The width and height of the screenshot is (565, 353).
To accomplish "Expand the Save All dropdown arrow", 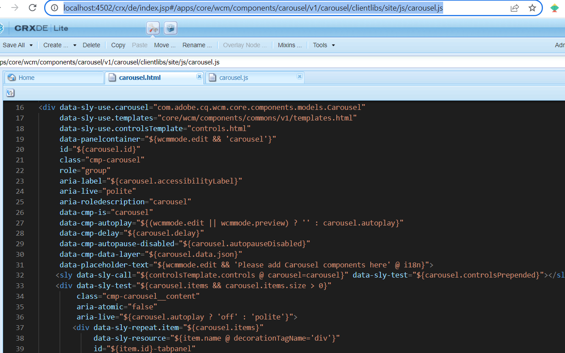I will pyautogui.click(x=34, y=45).
